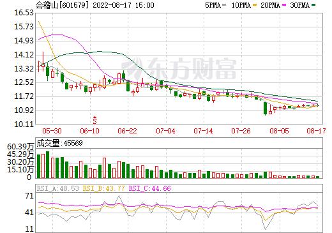Click the 07-26 date label
332x233 pixels.
tap(241, 131)
